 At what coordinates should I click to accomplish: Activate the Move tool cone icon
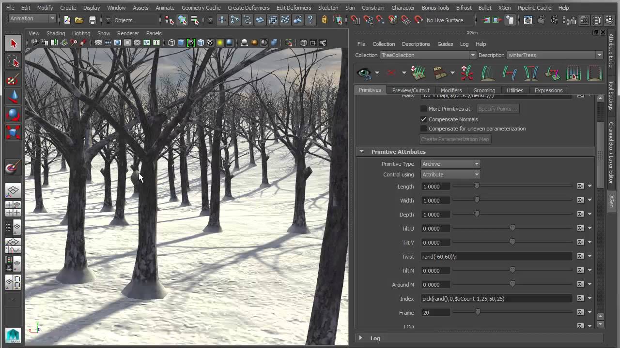pyautogui.click(x=13, y=97)
